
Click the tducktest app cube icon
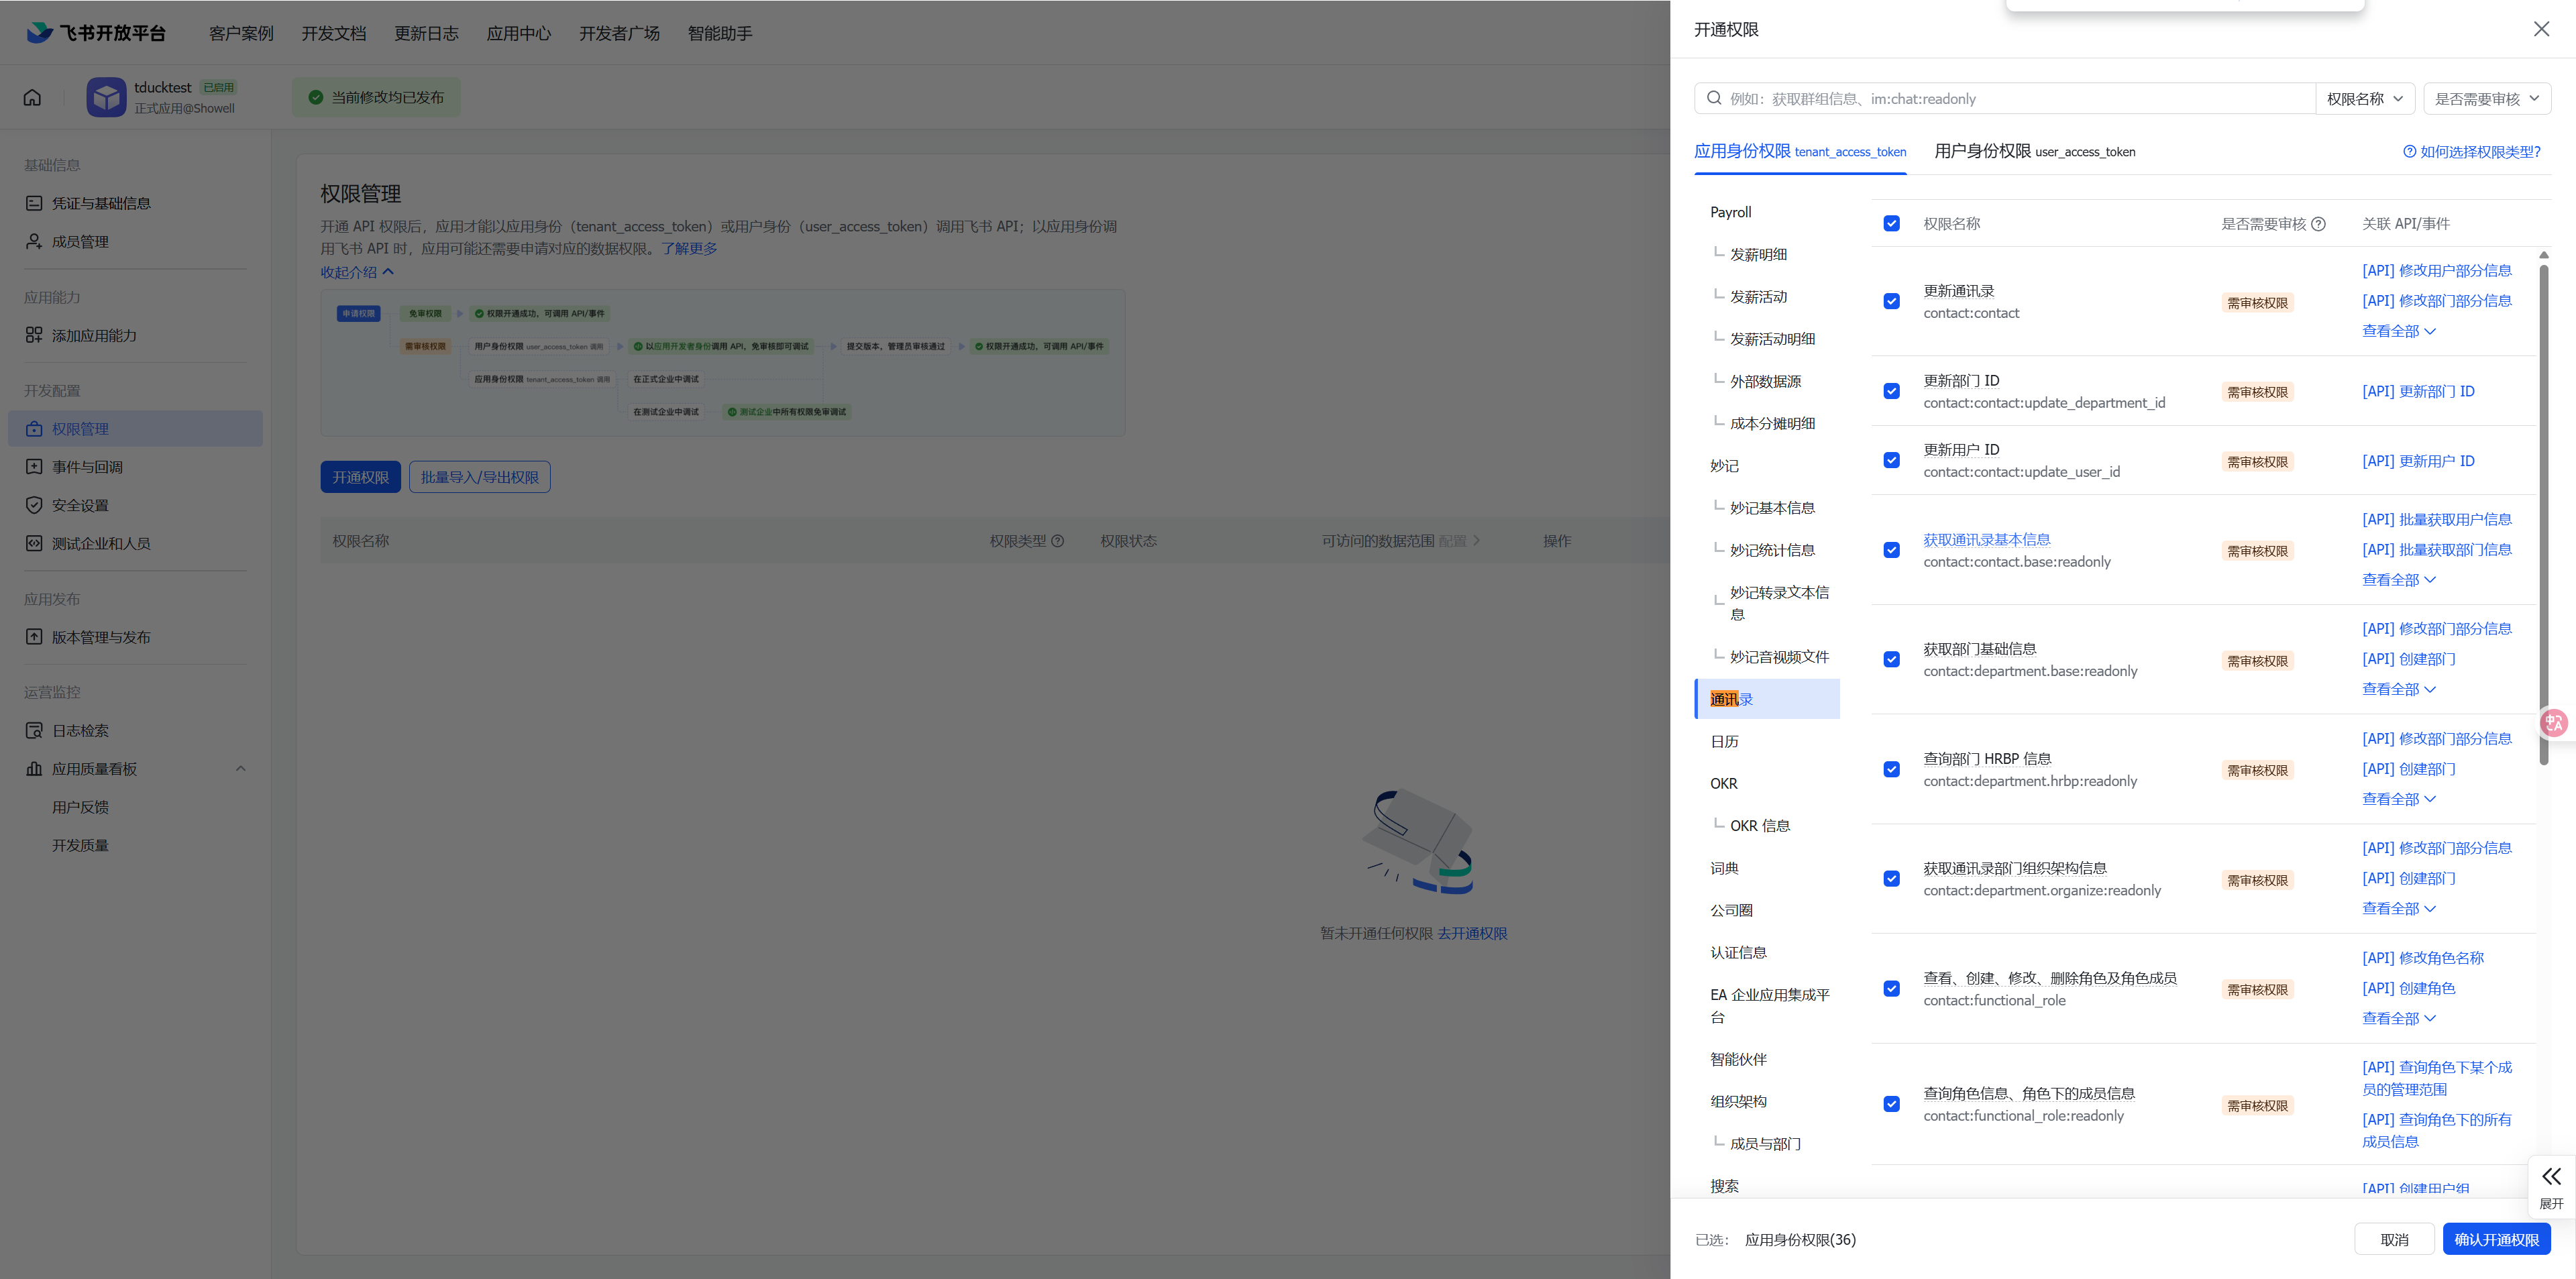(106, 97)
